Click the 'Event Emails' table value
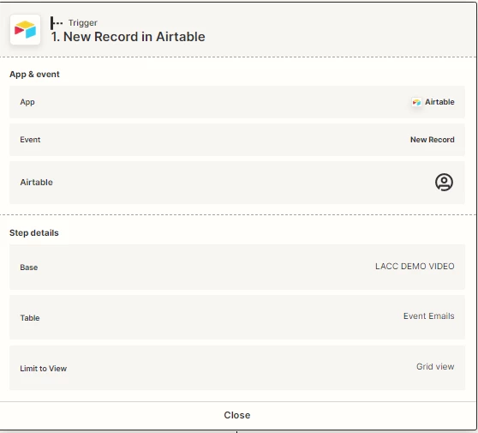Image resolution: width=478 pixels, height=433 pixels. pos(428,316)
